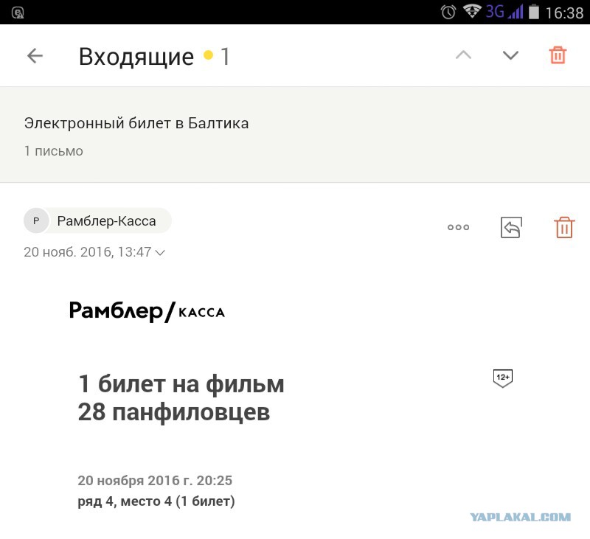Tap the seat info ряд 4, место 4

coord(125,501)
